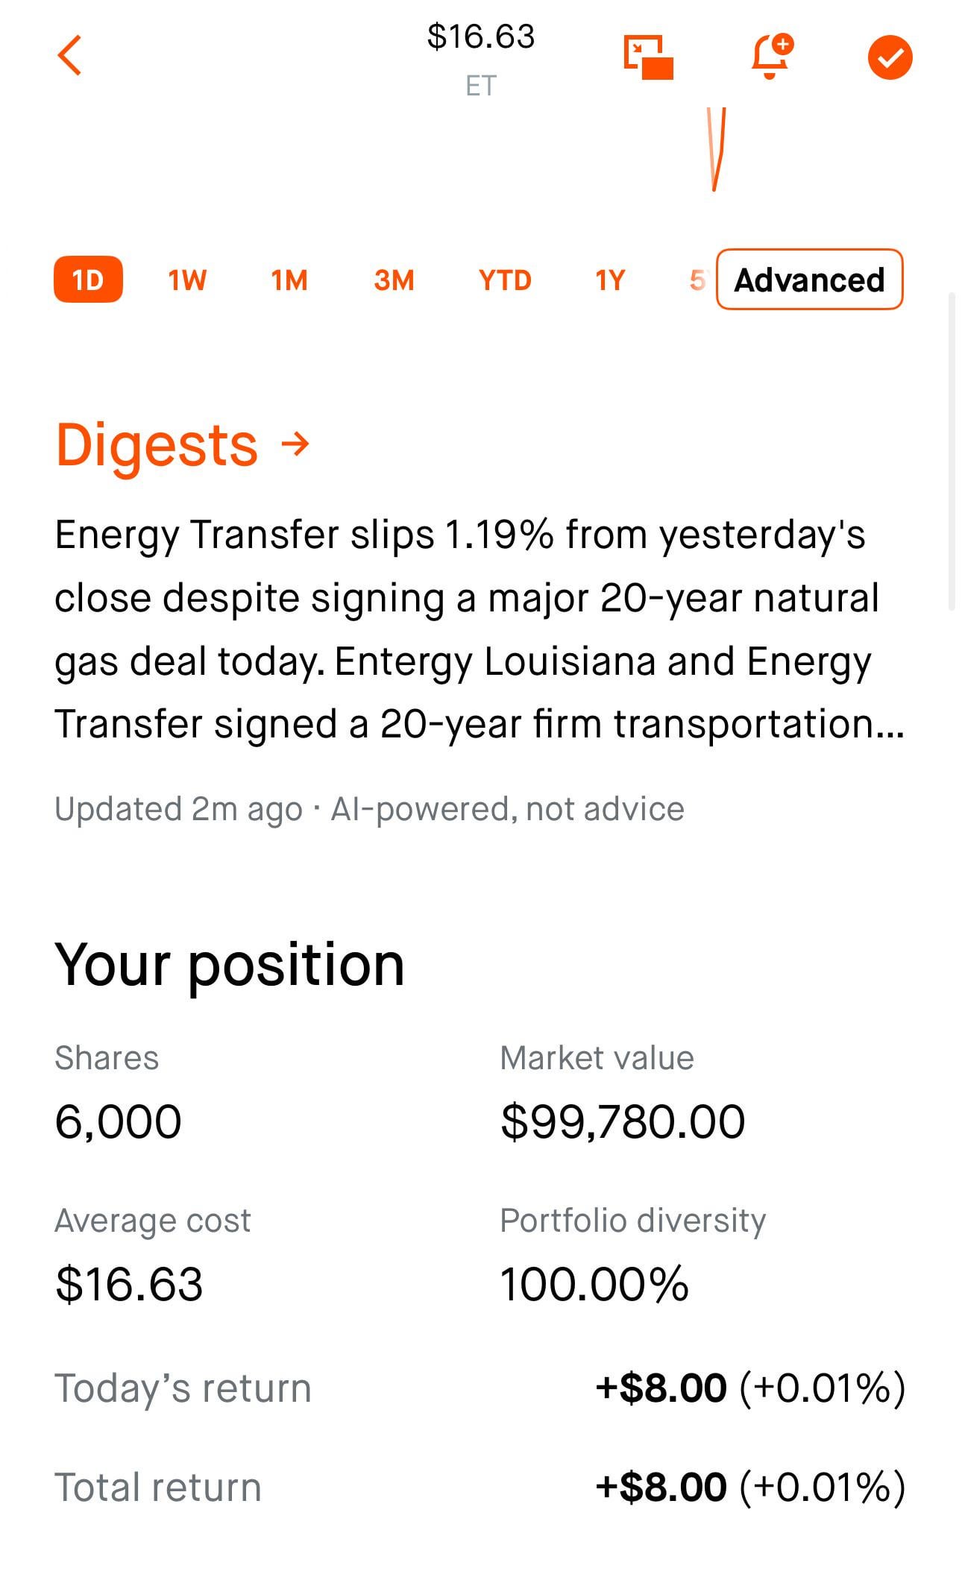Open the picture-in-picture chart icon
The image size is (962, 1577).
[x=648, y=57]
